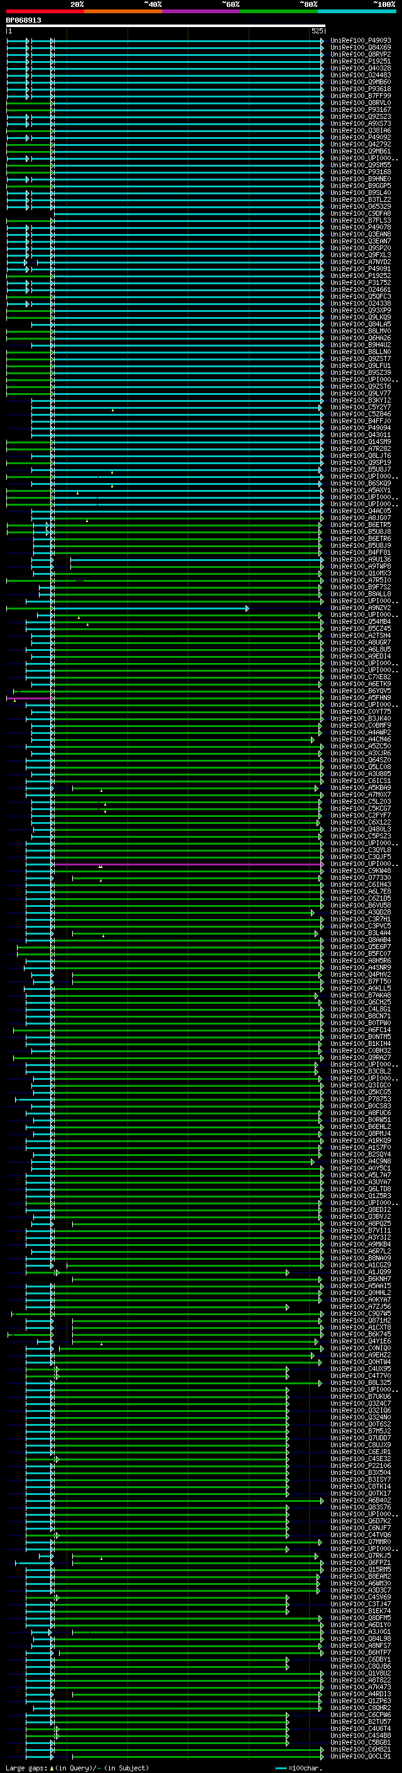
Task: Click the hit label UniRef100_B7UKU6
Action: pyautogui.click(x=361, y=1397)
